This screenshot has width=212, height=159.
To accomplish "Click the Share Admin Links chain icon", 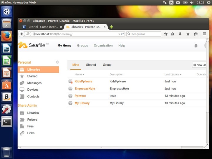I will 22,133.
